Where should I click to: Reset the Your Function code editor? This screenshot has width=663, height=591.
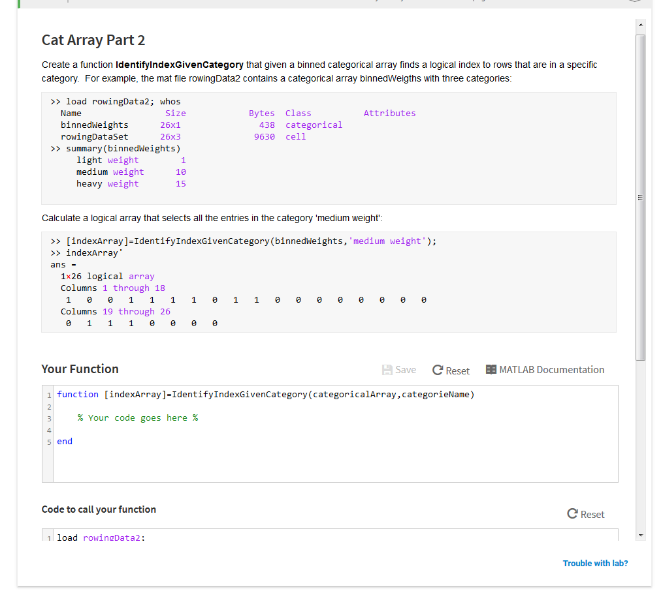(451, 371)
